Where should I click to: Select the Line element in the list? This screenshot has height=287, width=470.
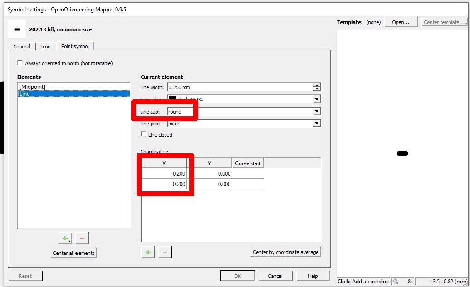click(x=74, y=94)
